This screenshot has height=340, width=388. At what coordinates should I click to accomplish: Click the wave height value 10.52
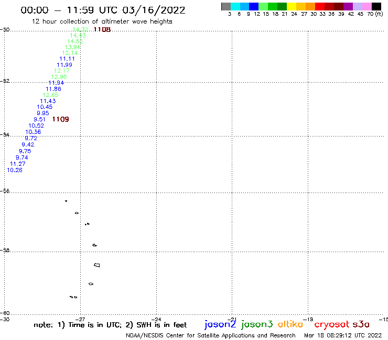36,126
